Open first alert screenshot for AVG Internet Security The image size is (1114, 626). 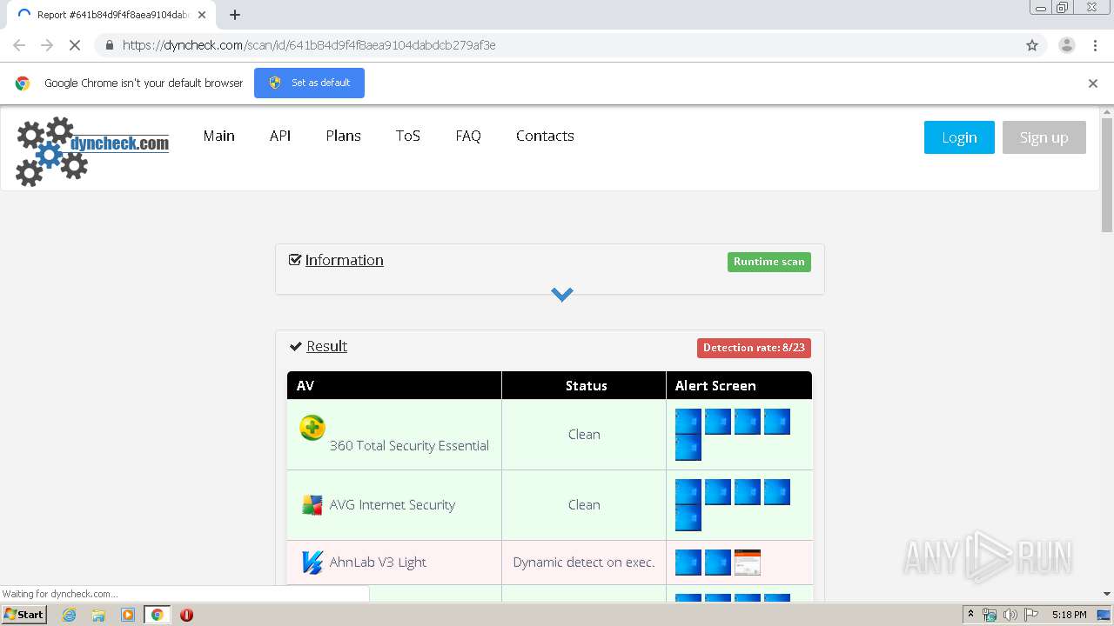688,492
